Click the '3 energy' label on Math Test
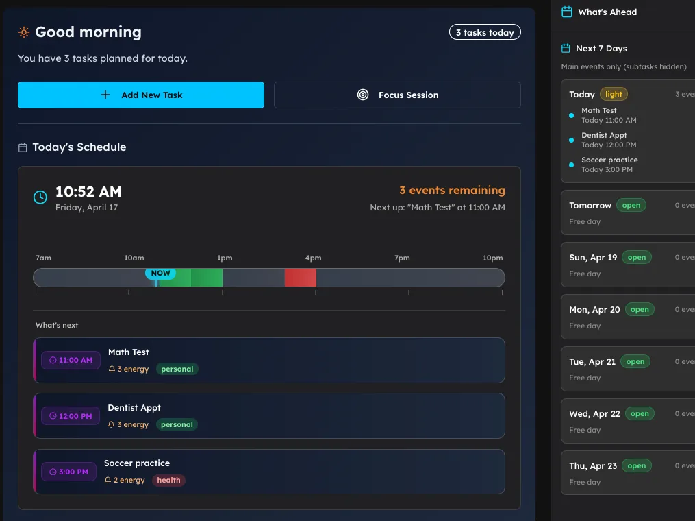This screenshot has height=521, width=695. click(x=133, y=369)
